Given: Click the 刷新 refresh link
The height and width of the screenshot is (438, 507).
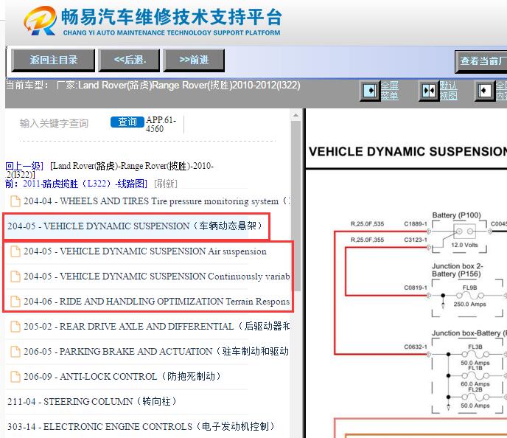Looking at the screenshot, I should (x=166, y=184).
